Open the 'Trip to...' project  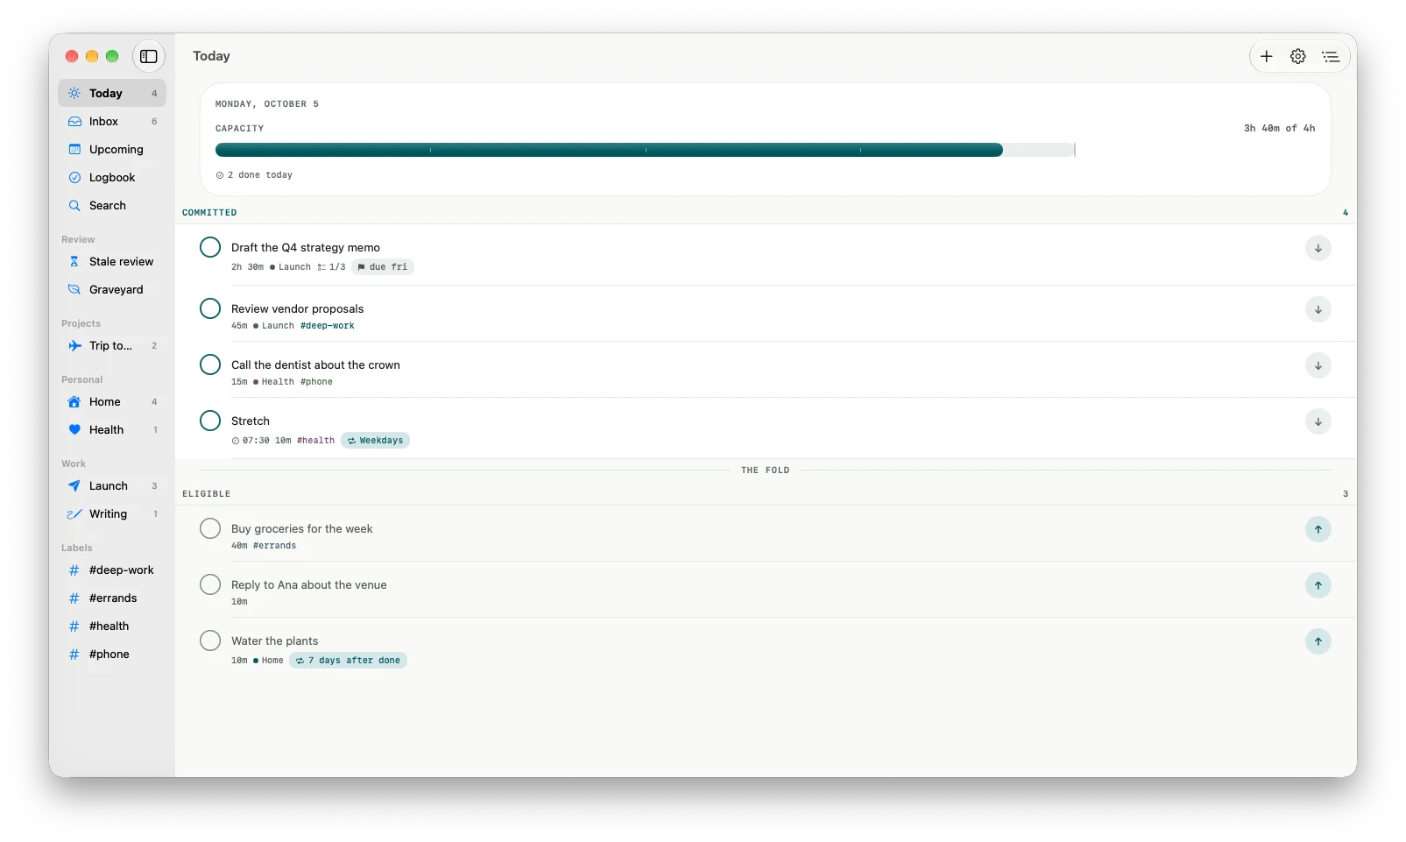tap(112, 345)
